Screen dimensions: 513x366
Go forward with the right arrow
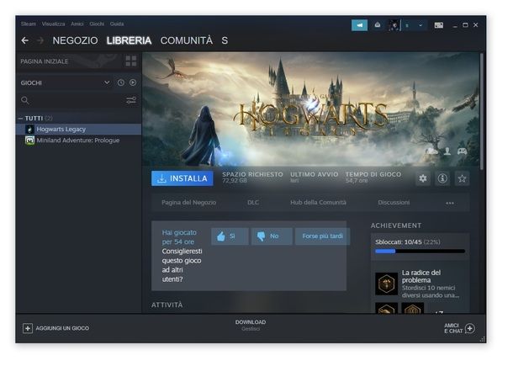tap(40, 40)
